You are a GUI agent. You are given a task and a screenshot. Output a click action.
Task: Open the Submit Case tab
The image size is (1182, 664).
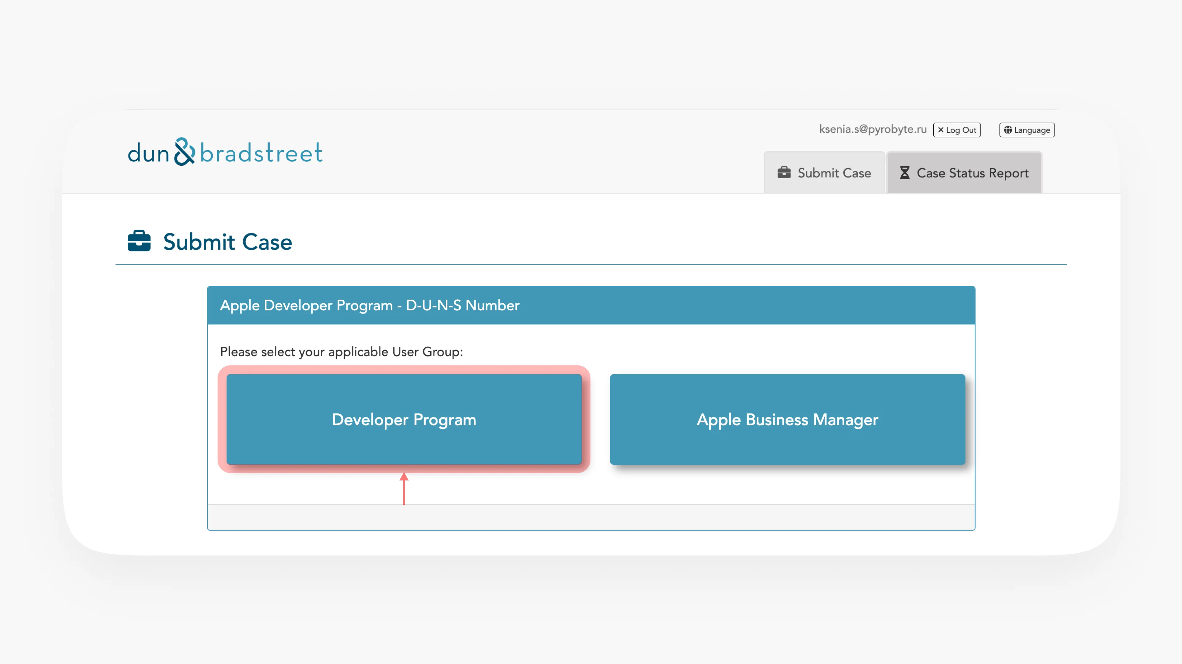(824, 173)
